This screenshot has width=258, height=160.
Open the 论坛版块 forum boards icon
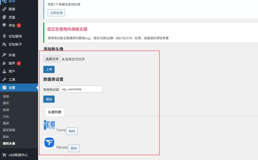(x=5, y=36)
